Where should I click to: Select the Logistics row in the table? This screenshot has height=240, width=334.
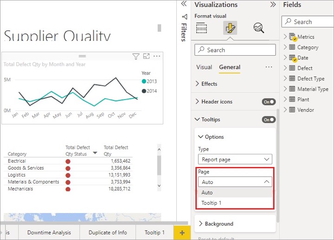click(68, 175)
